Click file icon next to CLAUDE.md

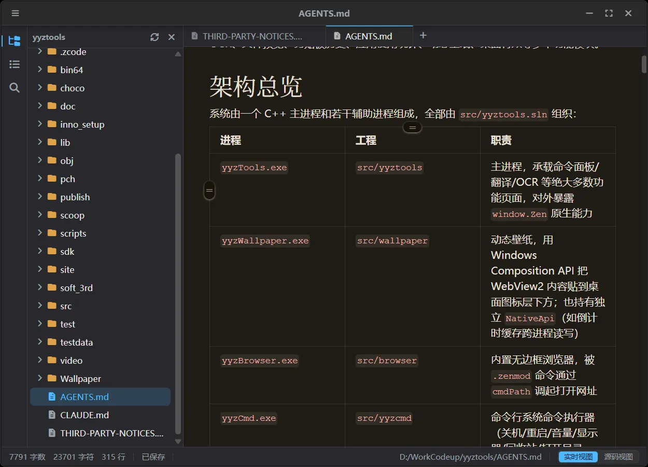pos(51,415)
